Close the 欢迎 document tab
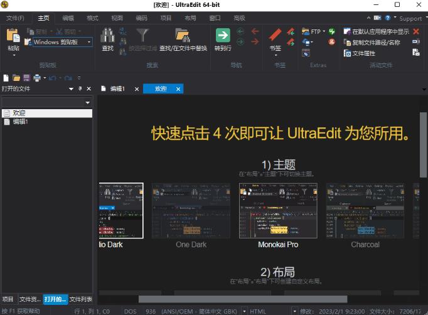 [x=178, y=89]
